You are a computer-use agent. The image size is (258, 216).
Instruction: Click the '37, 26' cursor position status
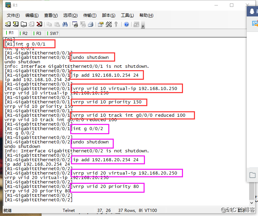[104, 210]
